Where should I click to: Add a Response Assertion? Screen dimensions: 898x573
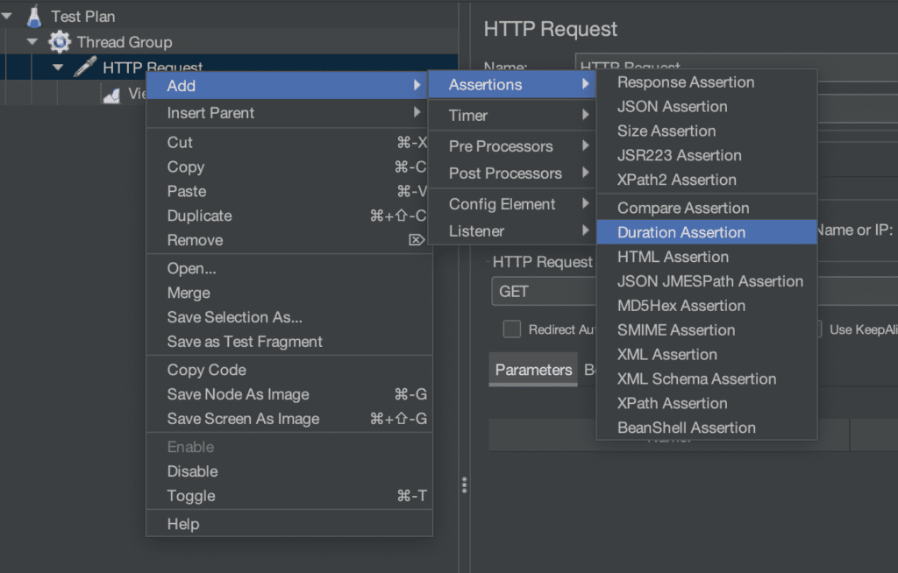coord(707,81)
